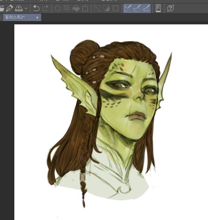Image resolution: width=208 pixels, height=220 pixels.
Task: Click Invert Selected Area icon
Action: click(x=106, y=8)
